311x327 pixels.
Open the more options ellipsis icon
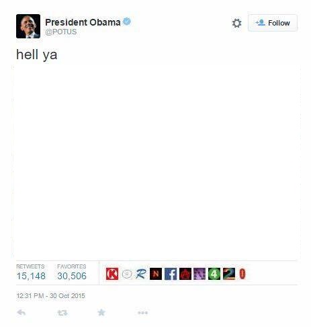142,312
